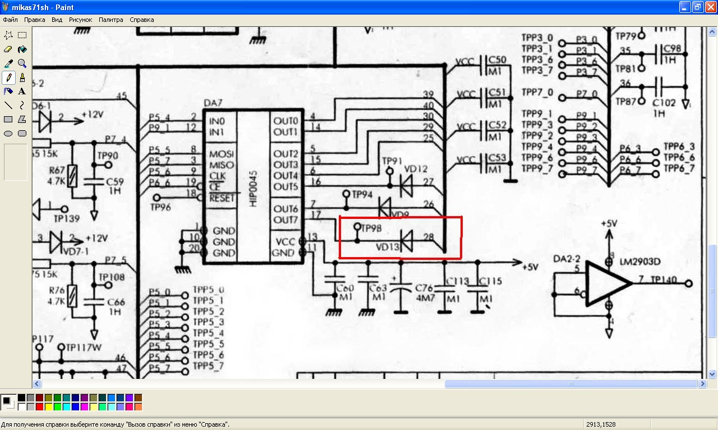
Task: Choose the Rectangle shape tool
Action: click(x=8, y=119)
